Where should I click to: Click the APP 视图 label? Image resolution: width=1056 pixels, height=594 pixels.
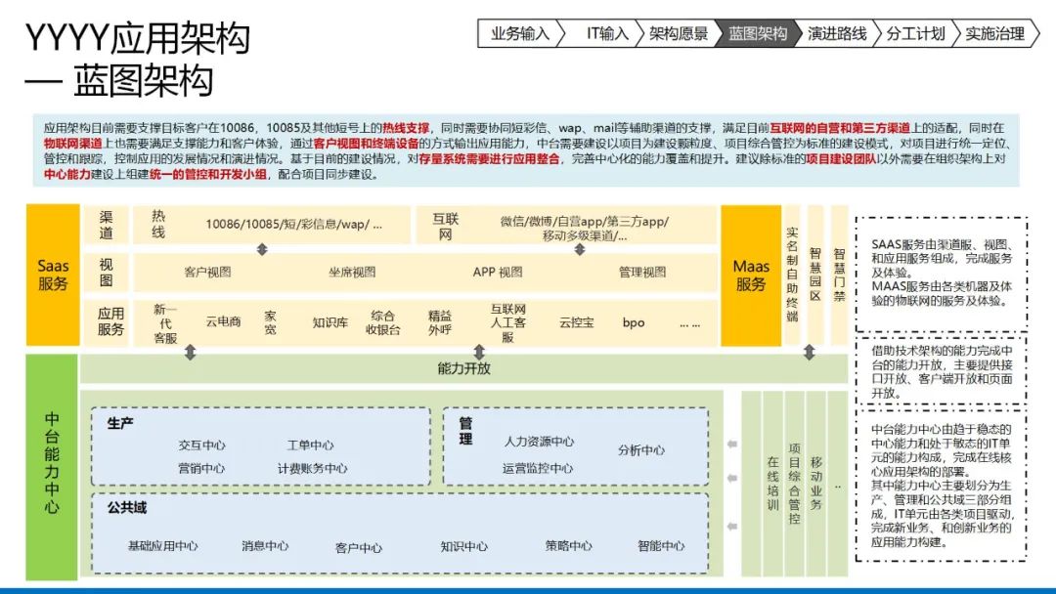coord(498,272)
